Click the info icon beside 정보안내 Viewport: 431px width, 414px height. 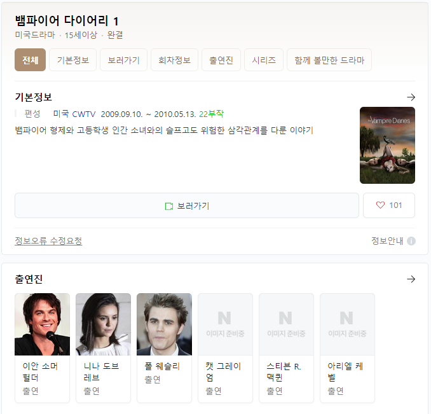pos(411,241)
